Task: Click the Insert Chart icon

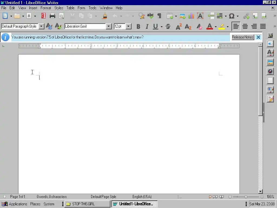Action: click(x=191, y=16)
